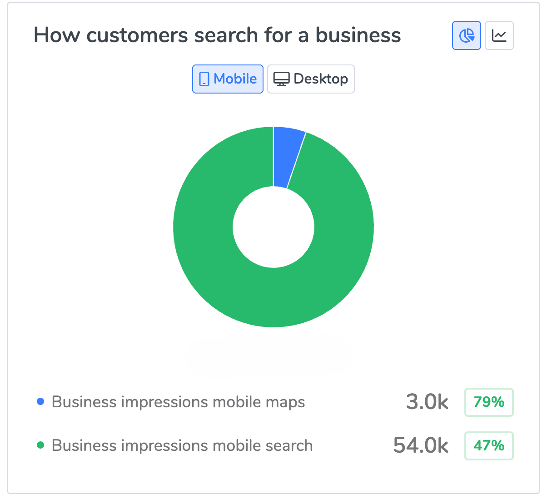Click the faint pill below the donut chart

269,357
